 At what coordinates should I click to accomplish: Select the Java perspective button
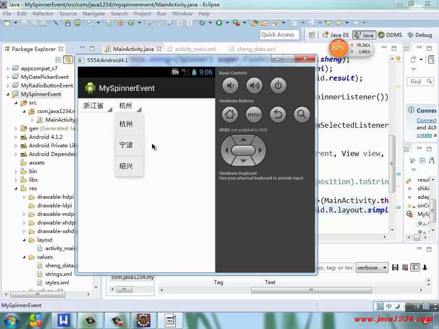click(364, 35)
